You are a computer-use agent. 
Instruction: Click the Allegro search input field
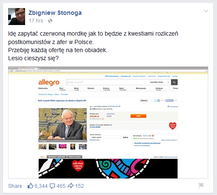coord(107,82)
